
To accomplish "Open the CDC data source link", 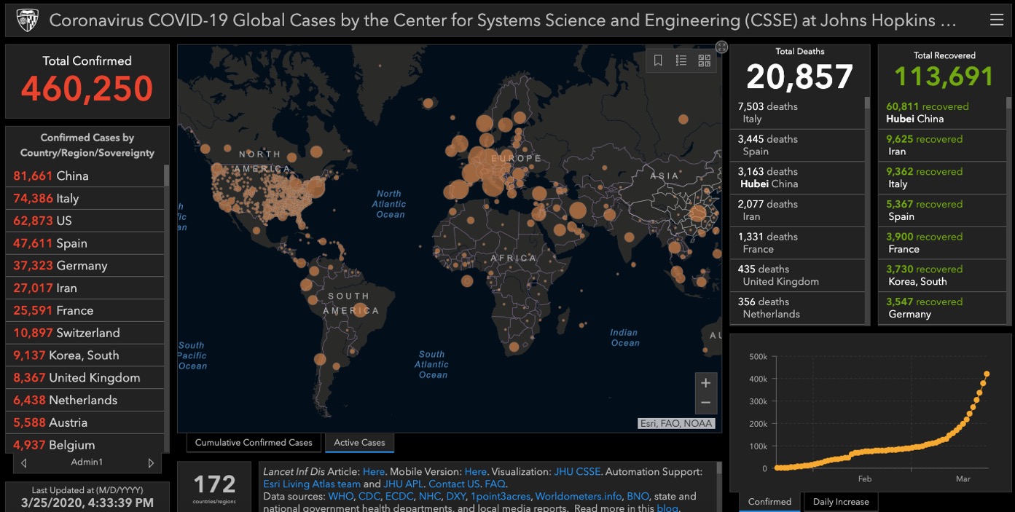I will pyautogui.click(x=369, y=496).
